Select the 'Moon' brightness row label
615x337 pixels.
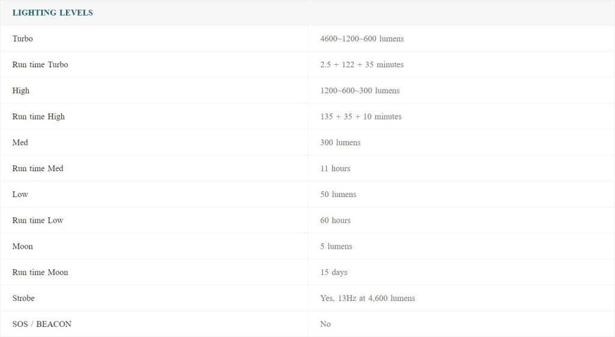tap(23, 246)
